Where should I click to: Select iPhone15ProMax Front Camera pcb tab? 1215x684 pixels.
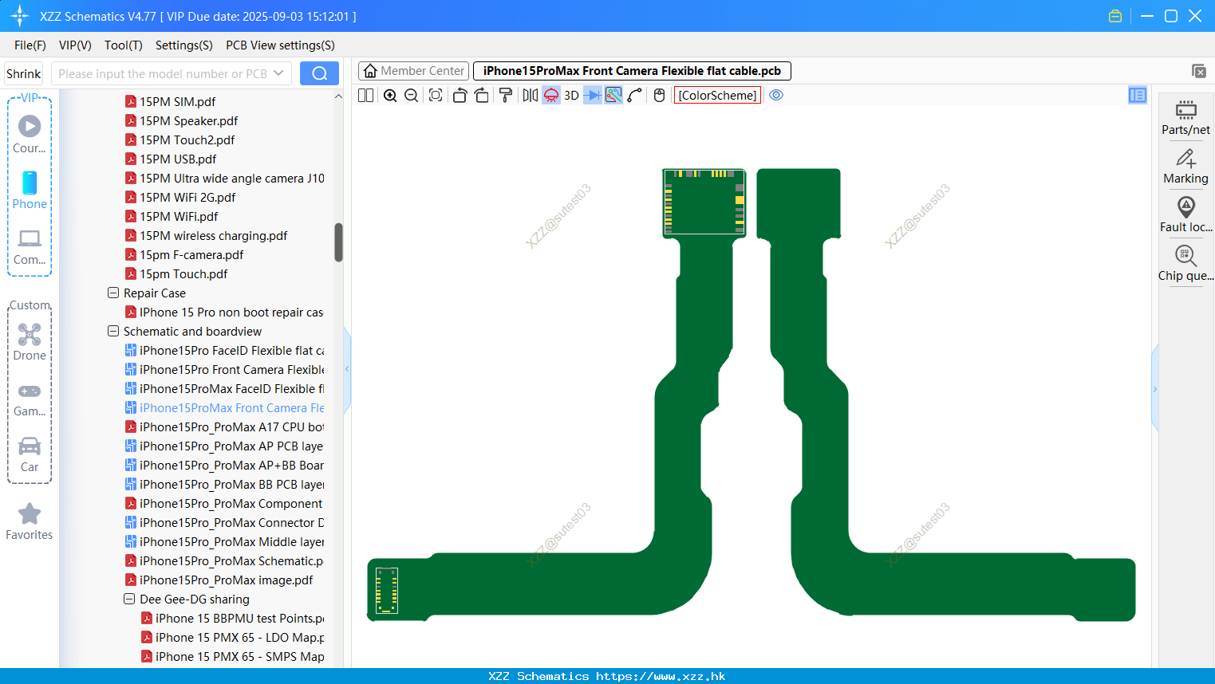pos(632,71)
